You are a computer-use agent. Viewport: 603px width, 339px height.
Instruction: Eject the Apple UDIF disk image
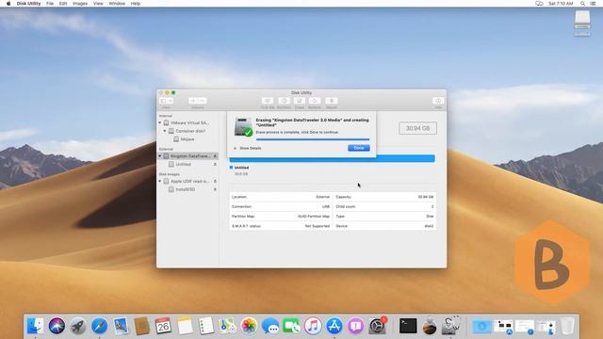click(x=215, y=181)
